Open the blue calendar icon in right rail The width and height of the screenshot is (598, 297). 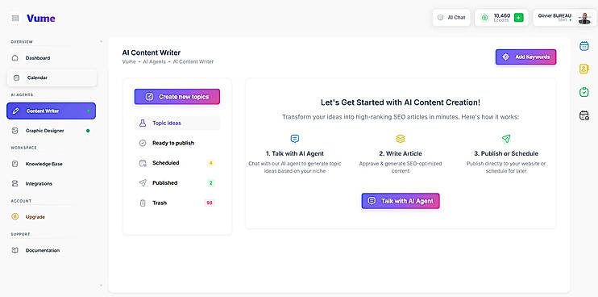[x=583, y=46]
